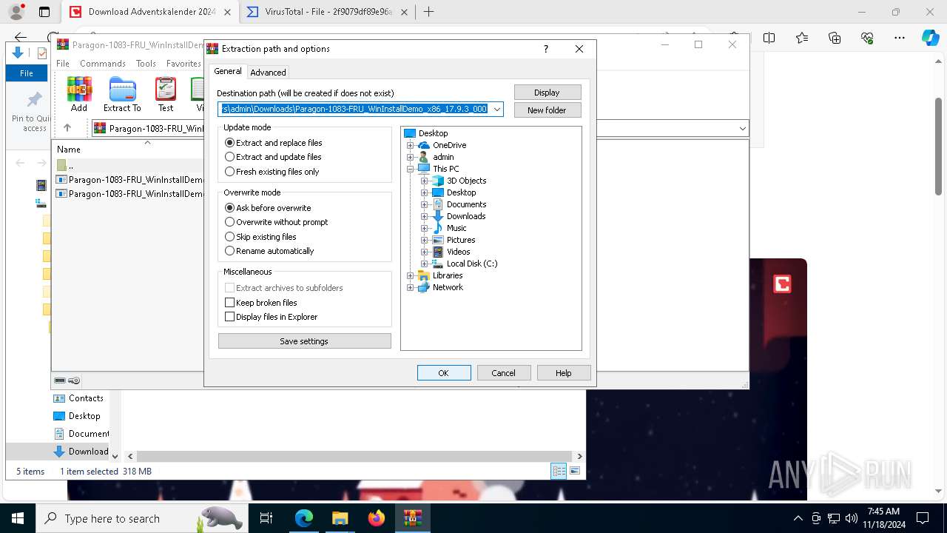Click the Extract To toolbar icon
Viewport: 947px width, 533px height.
pyautogui.click(x=122, y=94)
